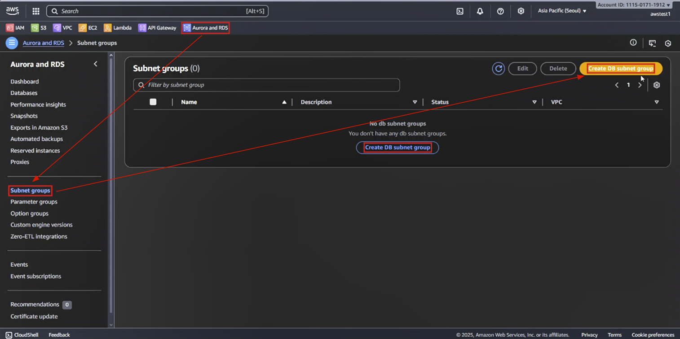Click the awstest1 account name
The image size is (680, 339).
tap(660, 14)
